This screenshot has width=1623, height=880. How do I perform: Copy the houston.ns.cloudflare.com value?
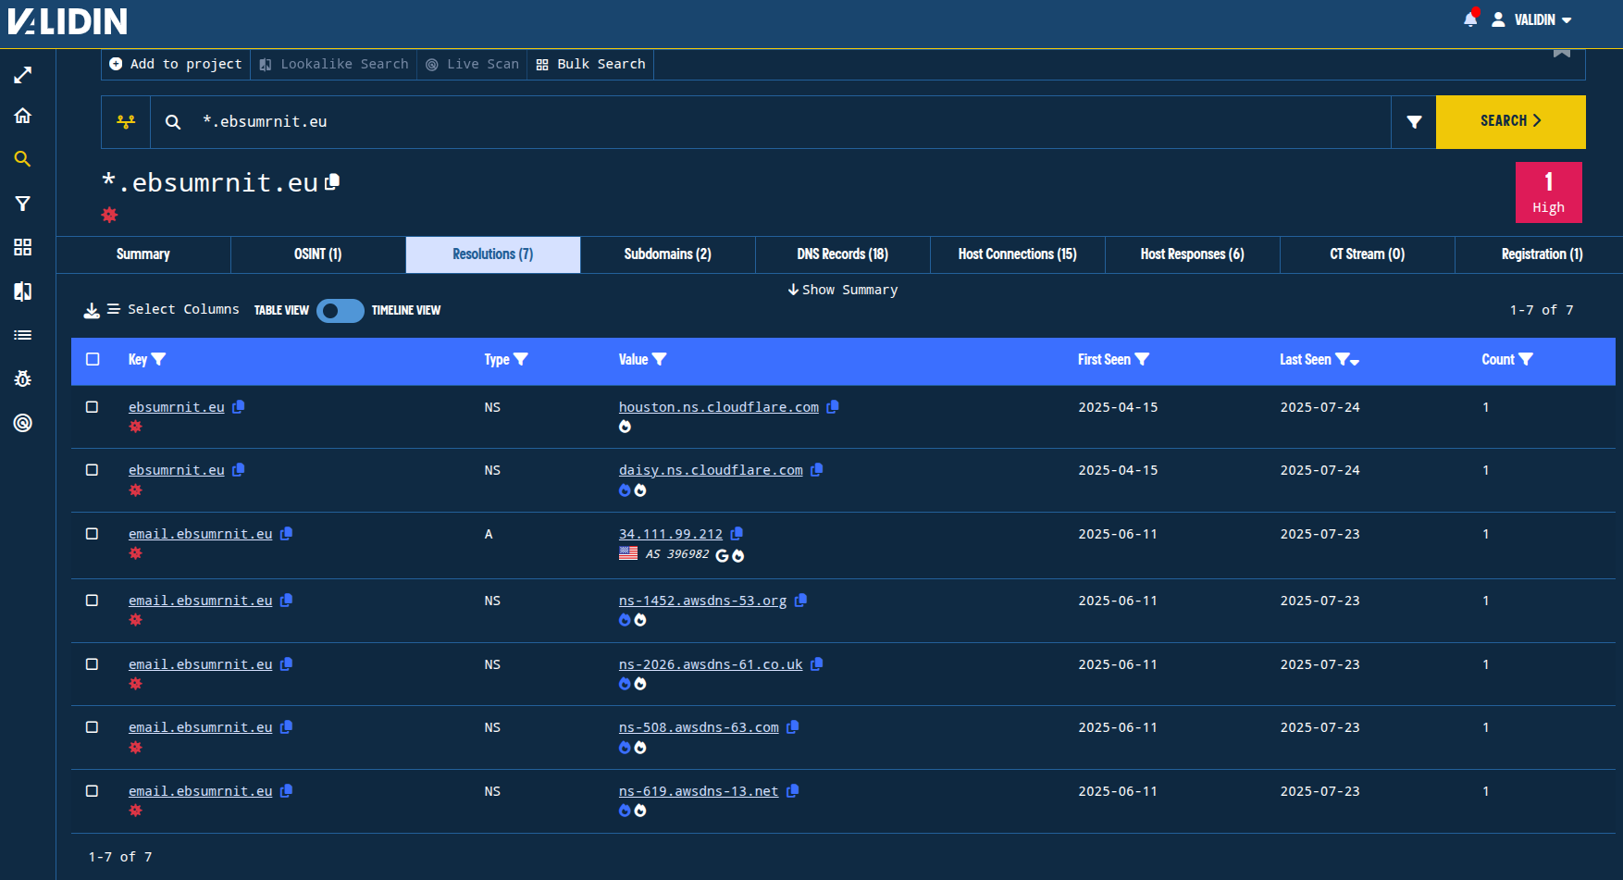pyautogui.click(x=833, y=406)
